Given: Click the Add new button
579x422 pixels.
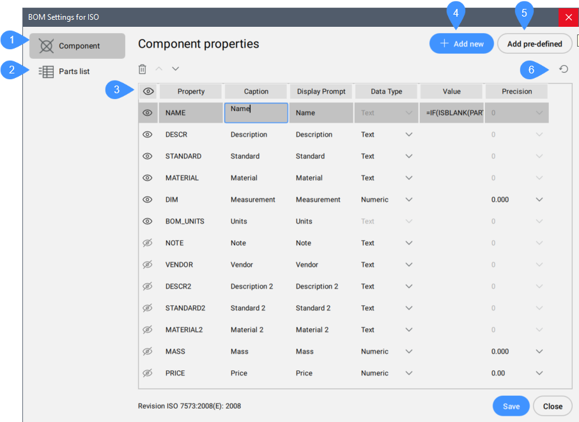Looking at the screenshot, I should pos(461,44).
